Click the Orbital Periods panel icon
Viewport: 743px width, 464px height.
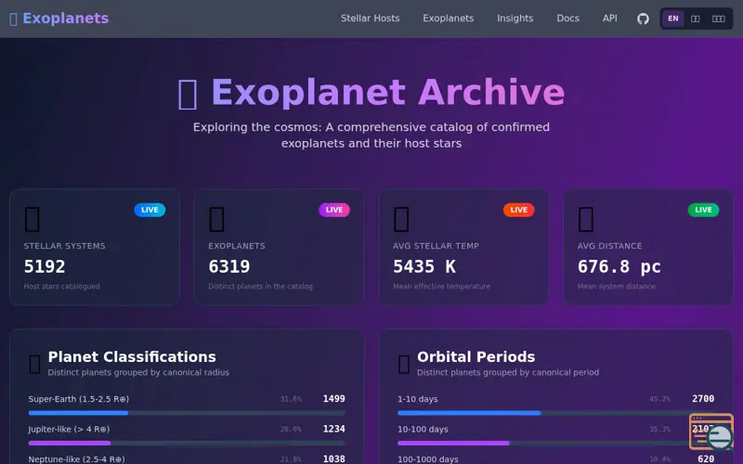click(404, 364)
